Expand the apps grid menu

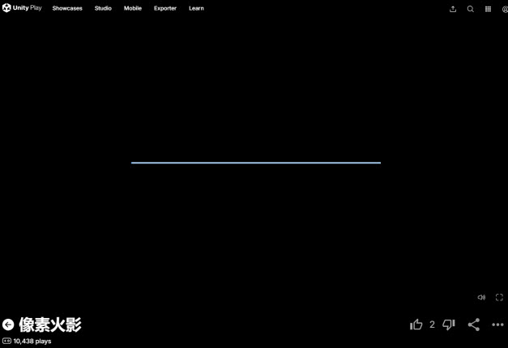click(488, 9)
